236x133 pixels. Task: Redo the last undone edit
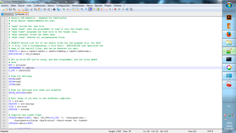tap(49, 9)
